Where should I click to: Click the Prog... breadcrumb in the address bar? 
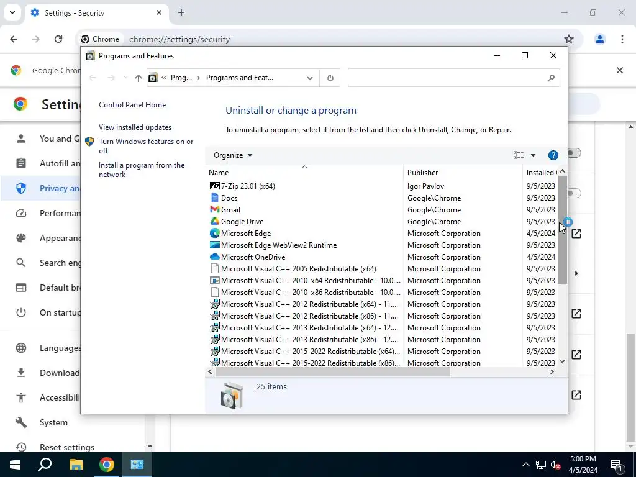(x=181, y=78)
